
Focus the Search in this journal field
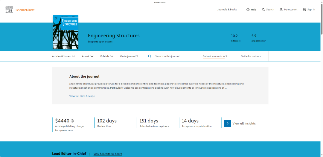tap(171, 56)
